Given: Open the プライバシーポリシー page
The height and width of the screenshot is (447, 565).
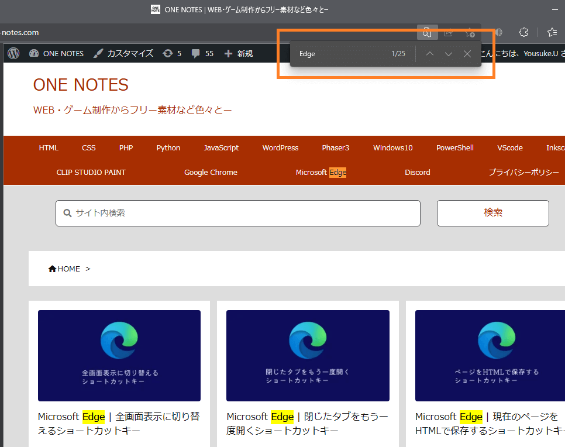Looking at the screenshot, I should 525,172.
